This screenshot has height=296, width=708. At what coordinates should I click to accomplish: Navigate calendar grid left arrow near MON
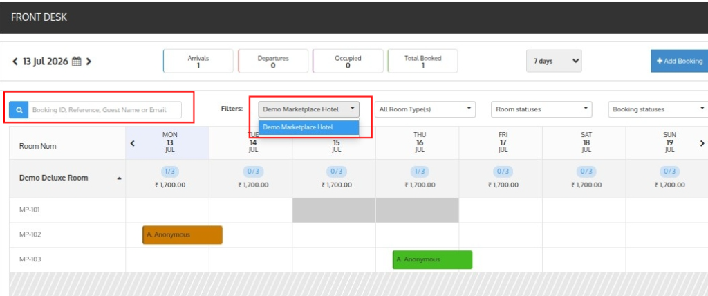pos(132,143)
